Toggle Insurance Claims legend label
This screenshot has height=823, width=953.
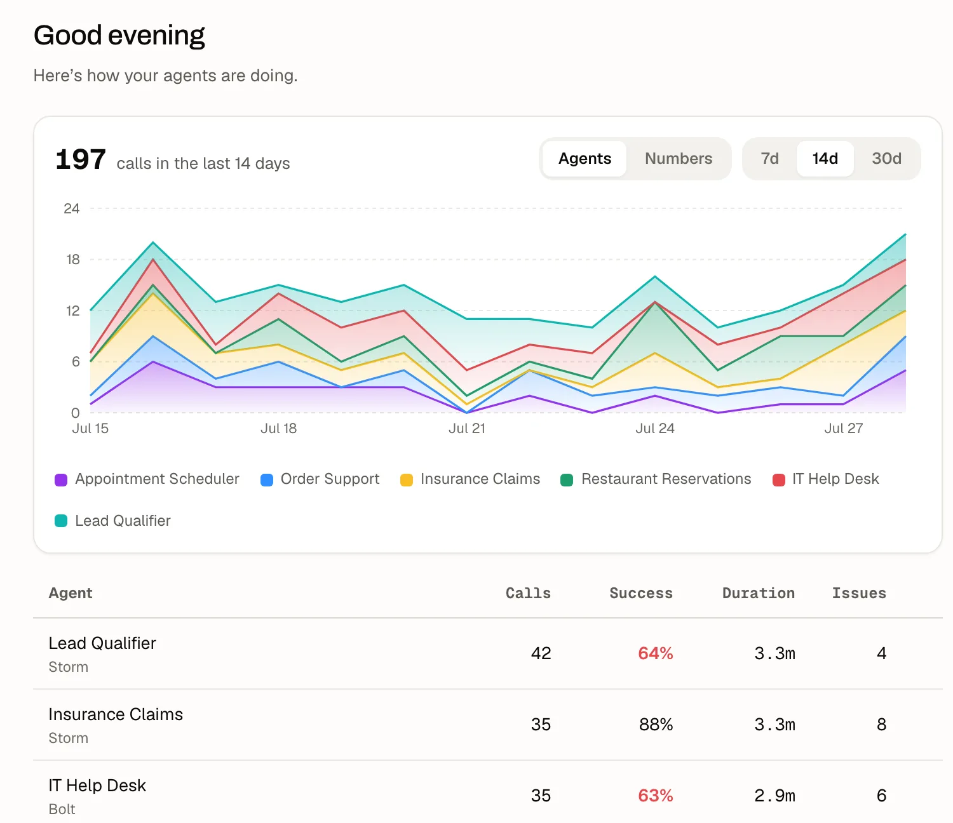tap(480, 479)
